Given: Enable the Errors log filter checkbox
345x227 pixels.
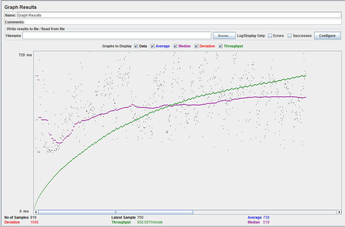Looking at the screenshot, I should click(270, 36).
